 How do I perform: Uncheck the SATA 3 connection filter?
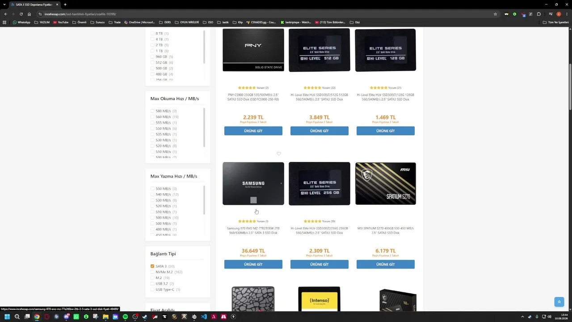pyautogui.click(x=152, y=266)
